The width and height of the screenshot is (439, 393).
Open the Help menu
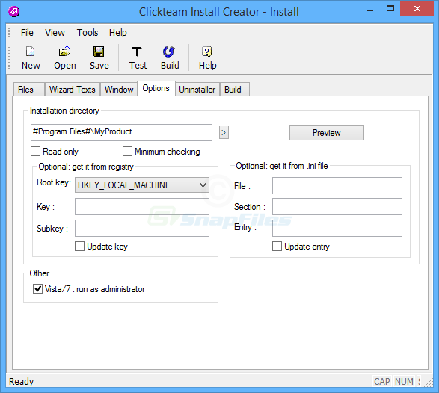118,33
